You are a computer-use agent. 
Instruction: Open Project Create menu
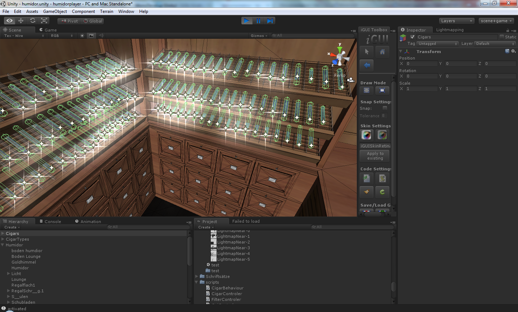pyautogui.click(x=206, y=227)
